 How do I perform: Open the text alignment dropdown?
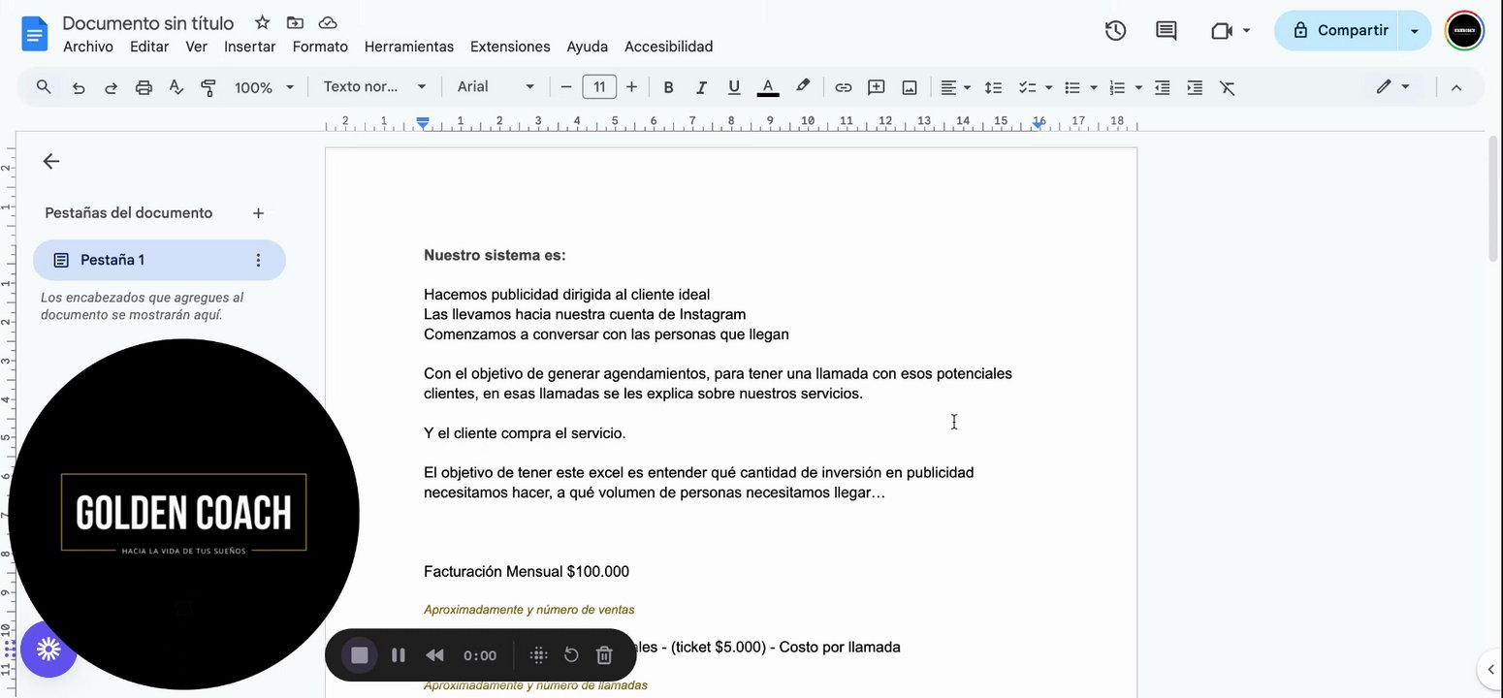(x=956, y=87)
